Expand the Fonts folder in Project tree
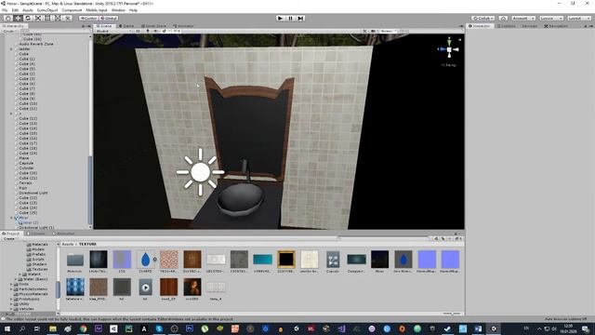The image size is (595, 335). tap(11, 284)
